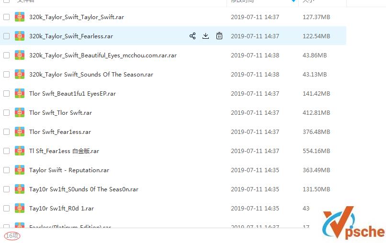This screenshot has width=386, height=243.
Task: Click the 43.13MB size value
Action: [x=314, y=75]
